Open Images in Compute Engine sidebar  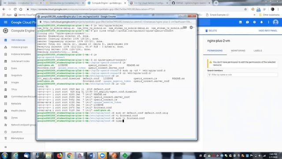pos(15,83)
